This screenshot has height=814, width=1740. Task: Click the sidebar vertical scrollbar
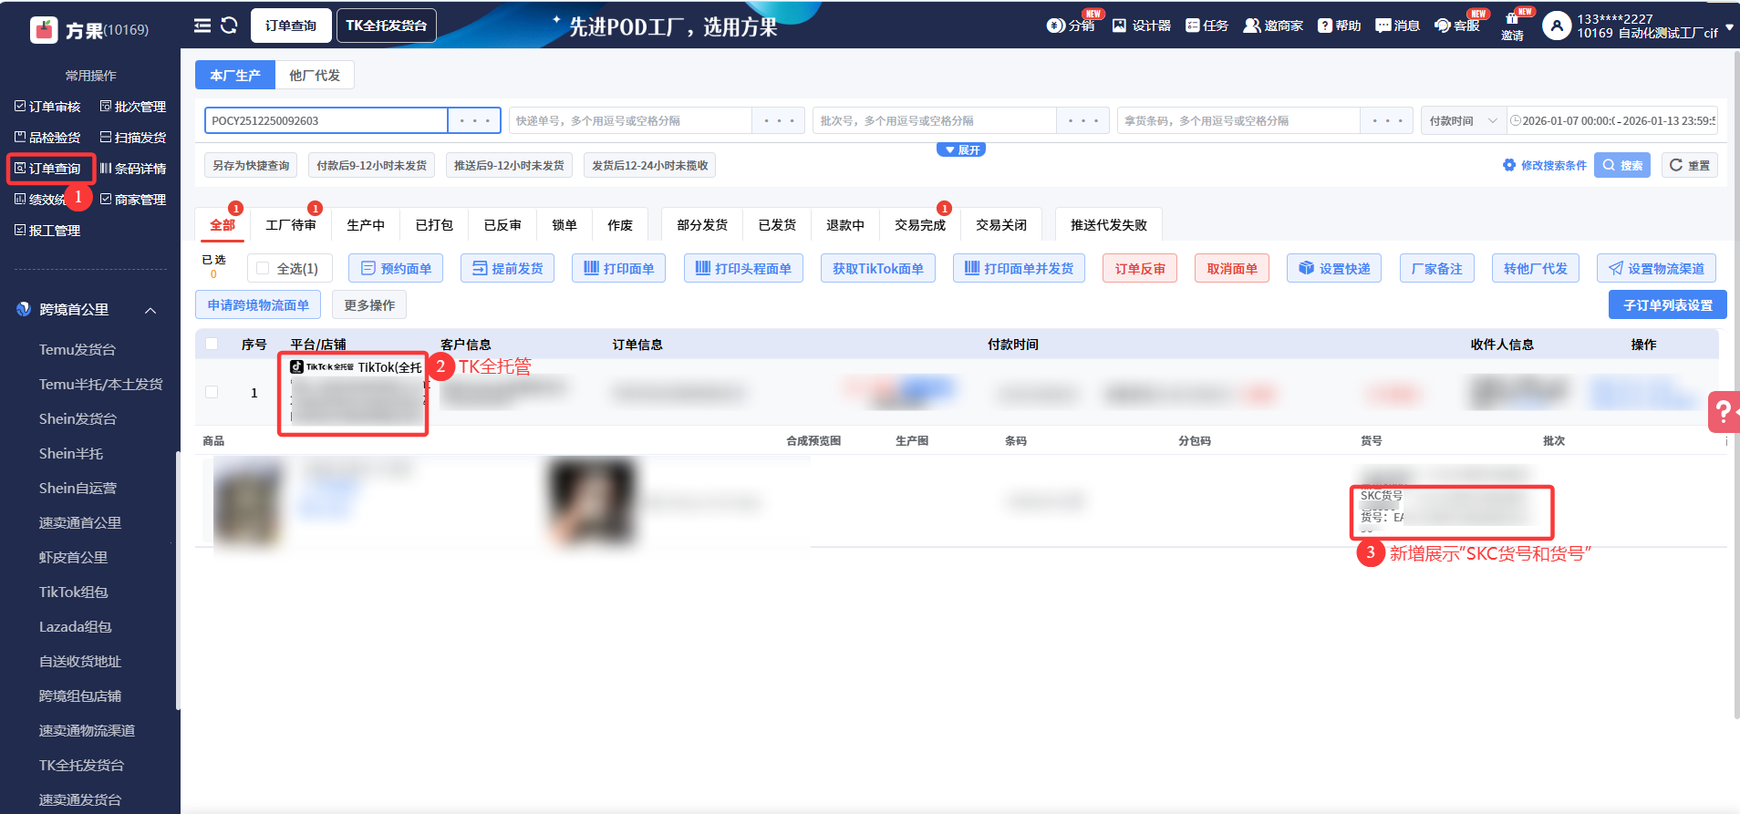pos(178,580)
